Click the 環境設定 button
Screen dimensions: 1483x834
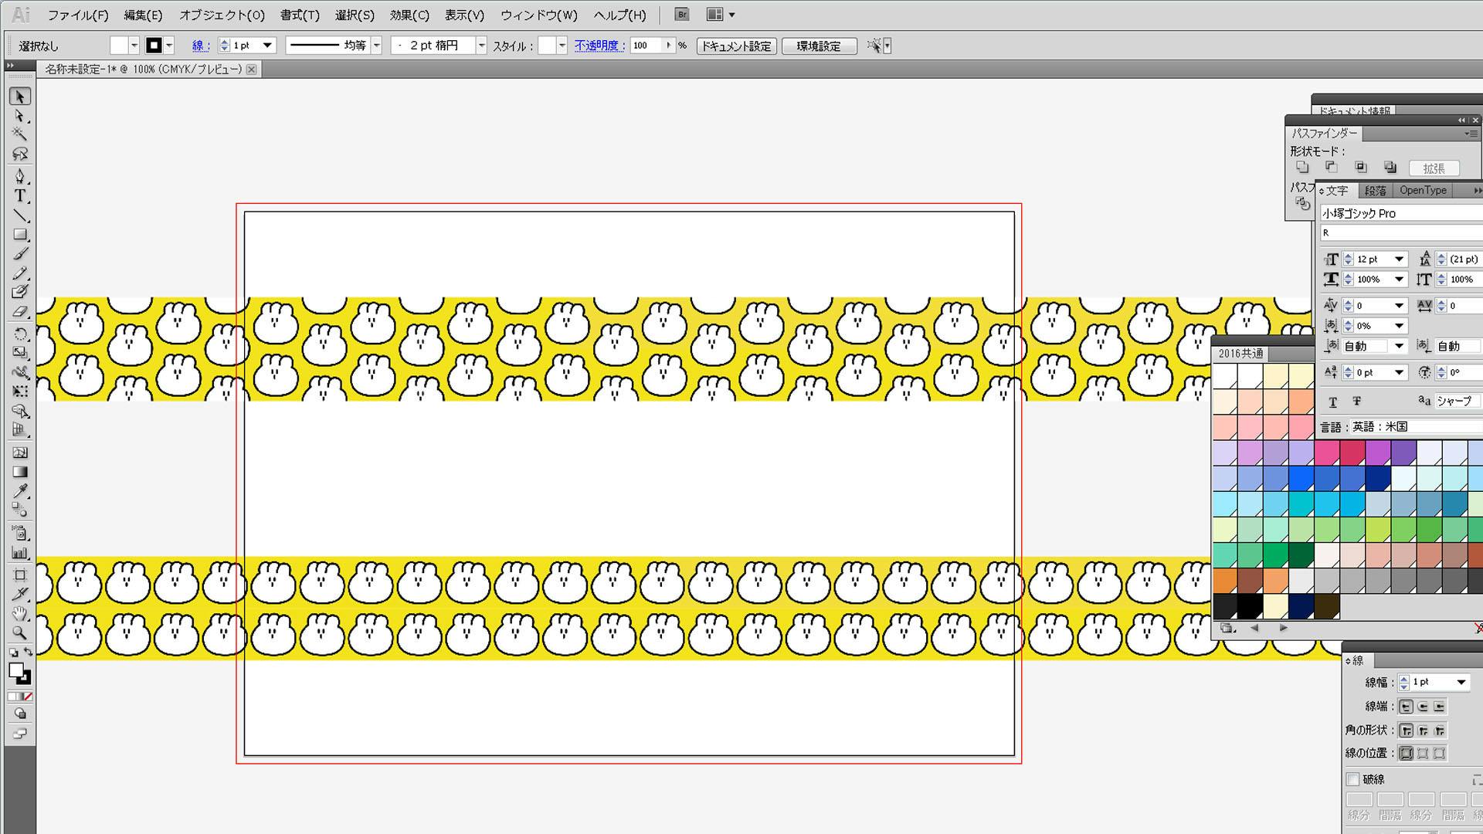[819, 46]
